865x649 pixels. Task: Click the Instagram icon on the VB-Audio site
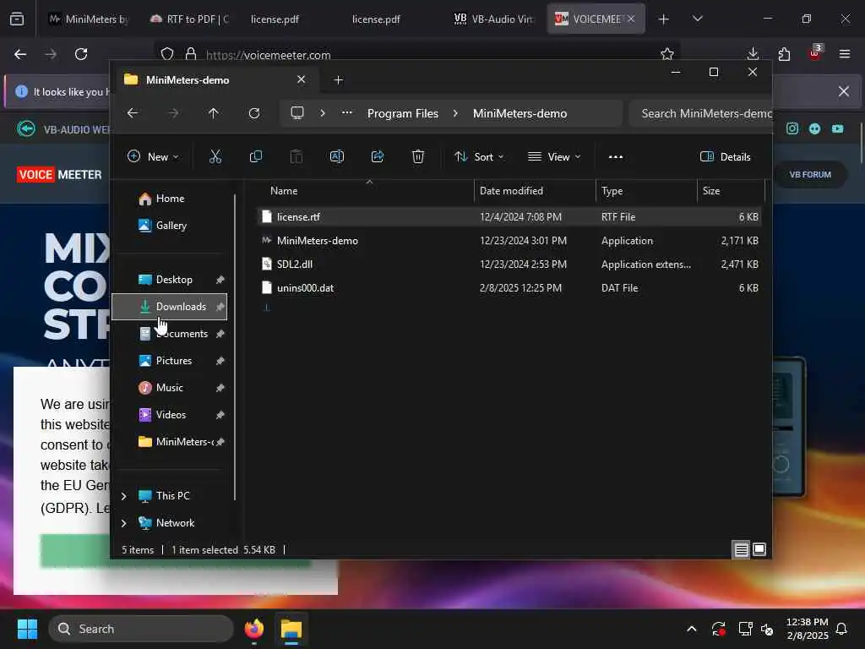click(x=792, y=128)
